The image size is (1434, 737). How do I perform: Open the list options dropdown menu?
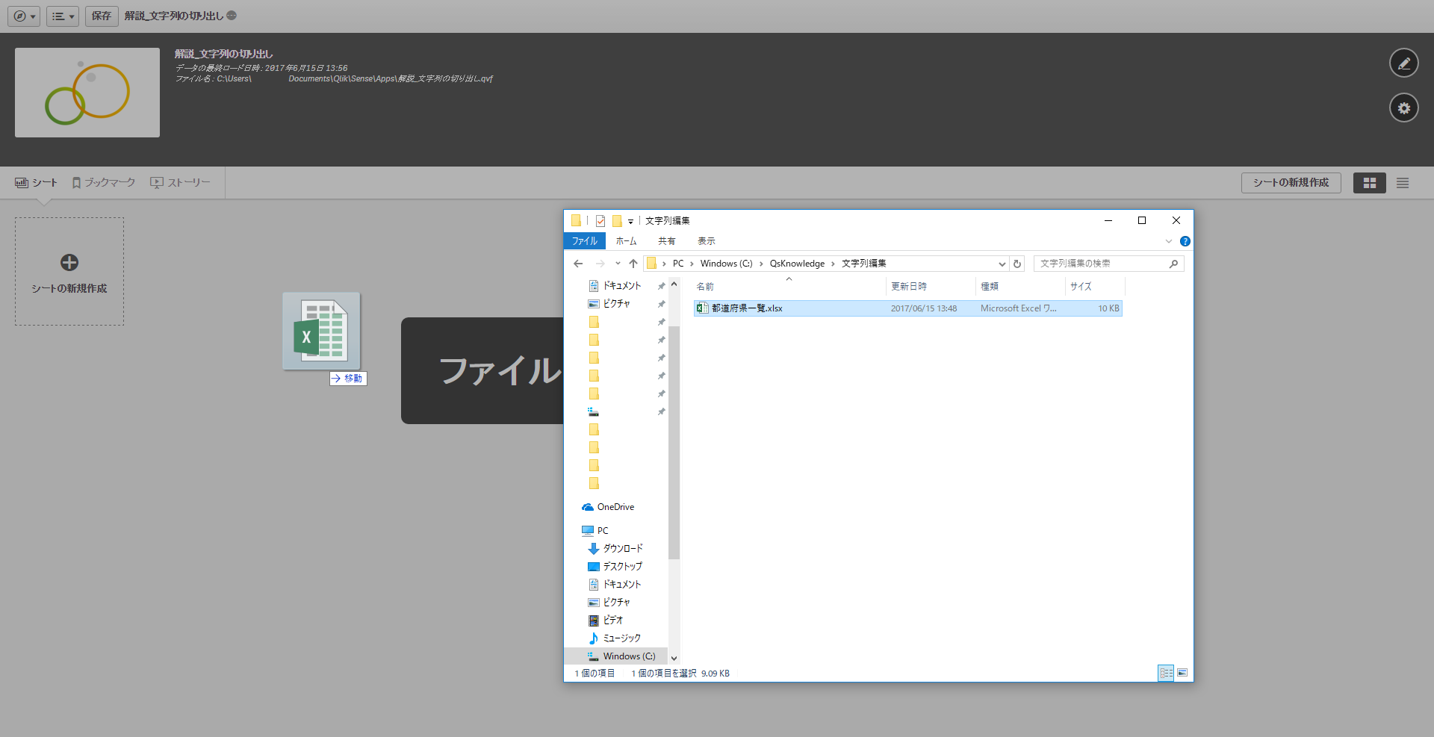pos(63,16)
